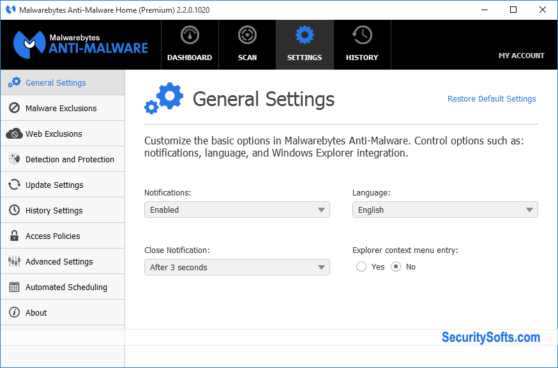
Task: Click the "Language:" field label
Action: coord(371,193)
